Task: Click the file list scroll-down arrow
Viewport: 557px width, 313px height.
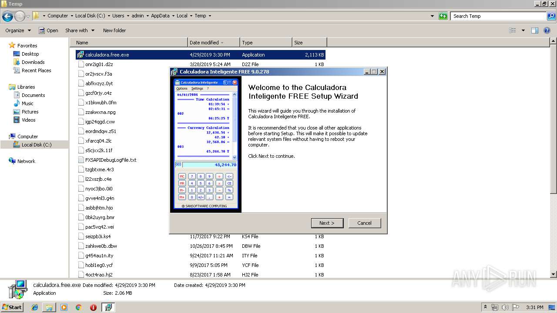Action: tap(553, 274)
